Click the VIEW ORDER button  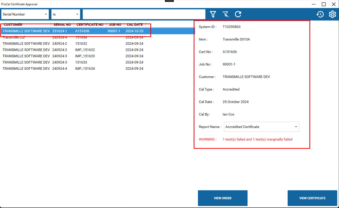tap(223, 198)
